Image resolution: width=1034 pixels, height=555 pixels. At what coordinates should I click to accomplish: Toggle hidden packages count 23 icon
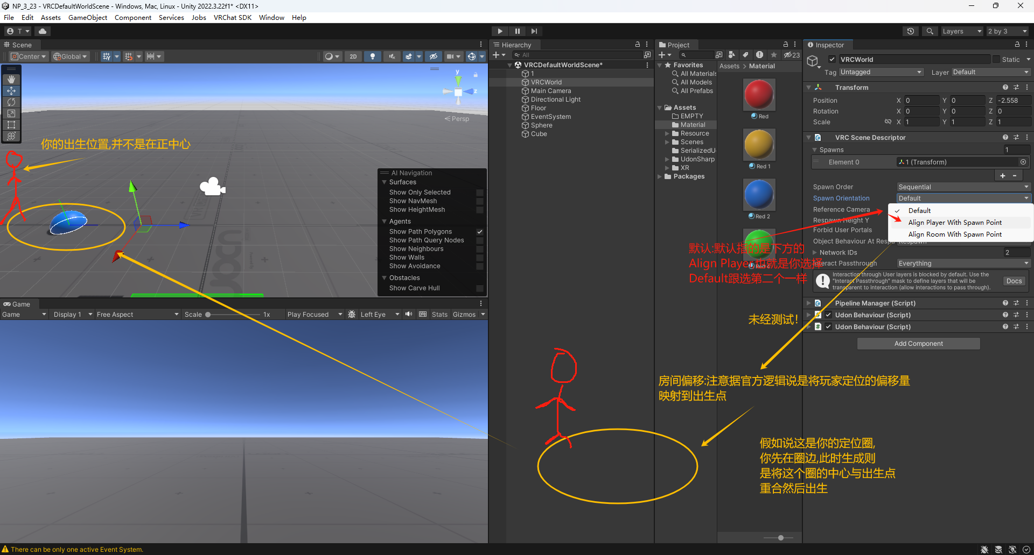792,55
